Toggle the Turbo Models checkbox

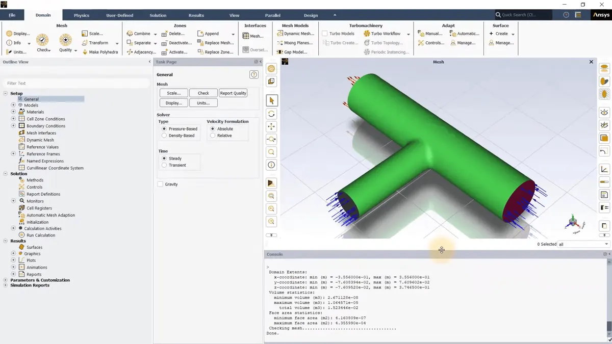pos(324,34)
